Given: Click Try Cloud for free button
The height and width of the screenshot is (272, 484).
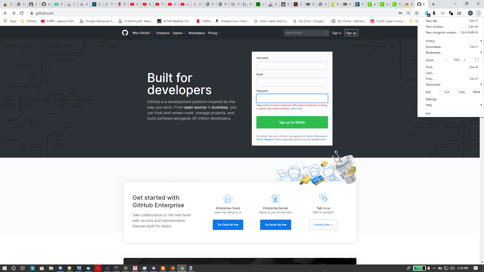Looking at the screenshot, I should (x=228, y=224).
